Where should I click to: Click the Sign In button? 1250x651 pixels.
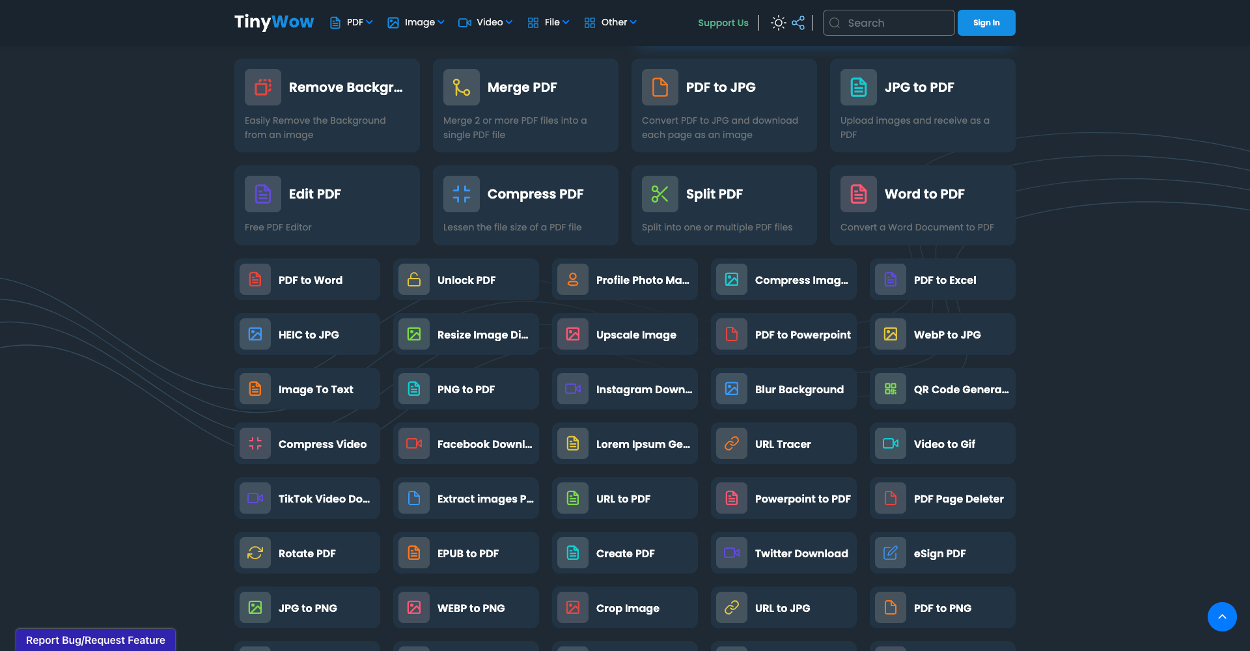coord(986,23)
